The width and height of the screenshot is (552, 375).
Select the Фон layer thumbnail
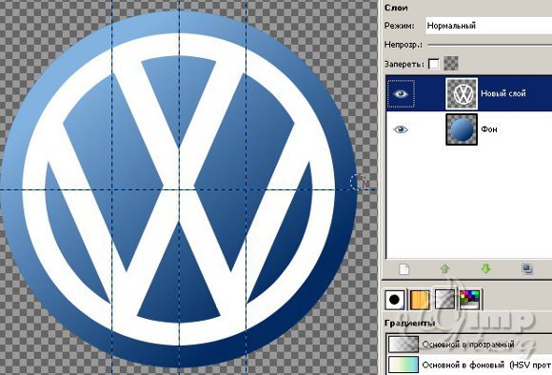[462, 129]
